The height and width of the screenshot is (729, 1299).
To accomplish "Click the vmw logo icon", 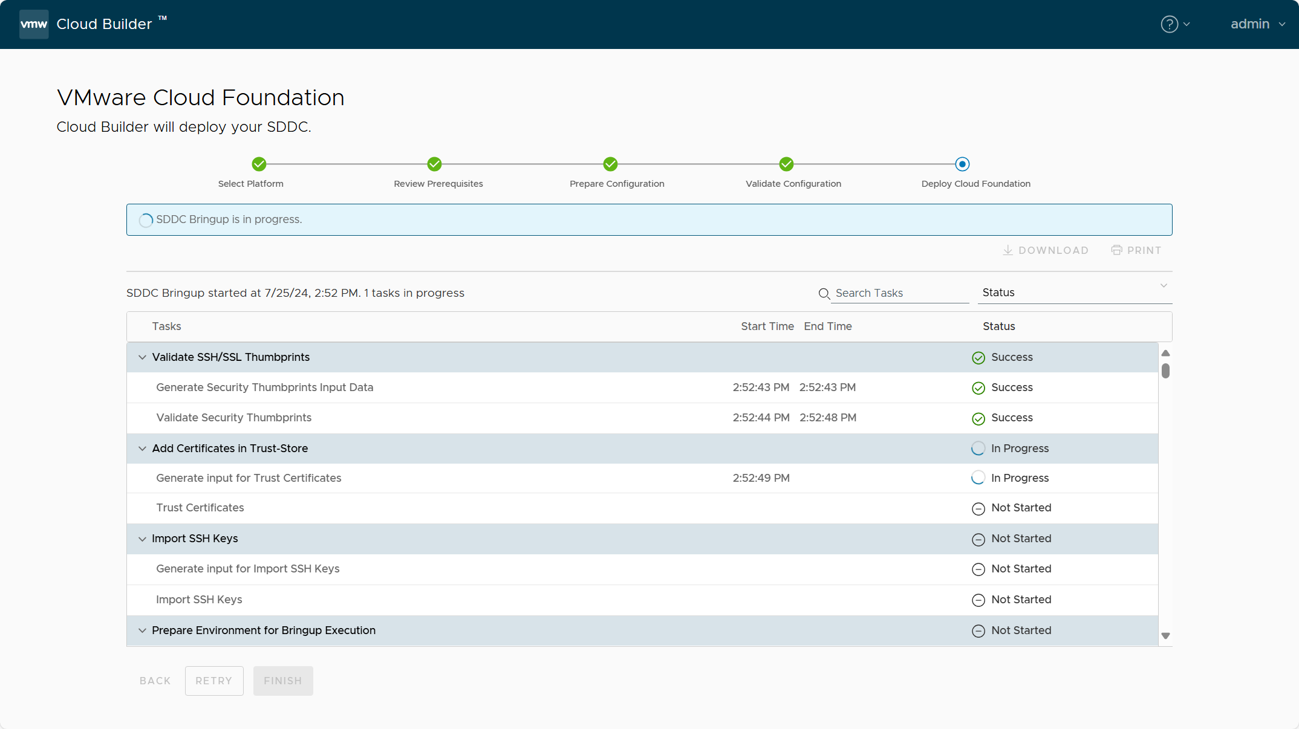I will point(34,24).
